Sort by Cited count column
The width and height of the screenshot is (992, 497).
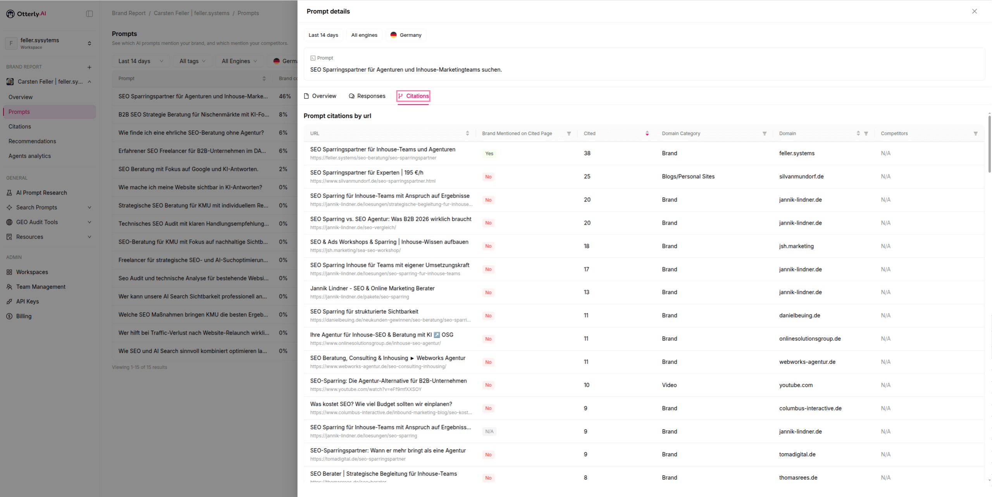coord(647,134)
